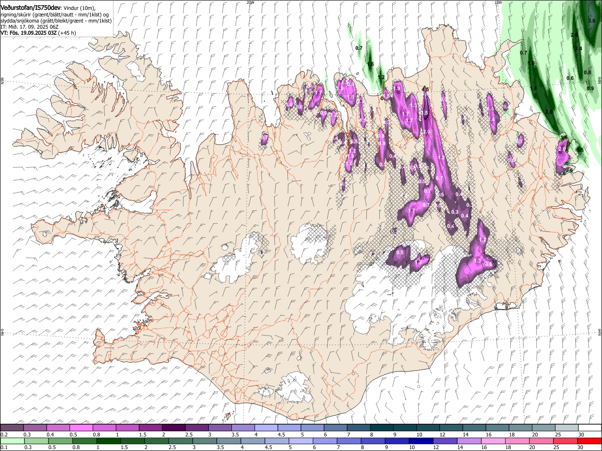
Task: Pick the light green 0.3 rainfall swatch
Action: tap(36, 441)
